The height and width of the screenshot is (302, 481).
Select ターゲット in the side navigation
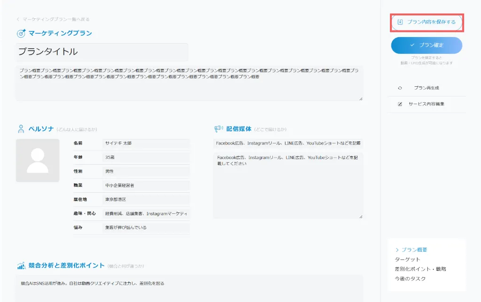tap(408, 259)
